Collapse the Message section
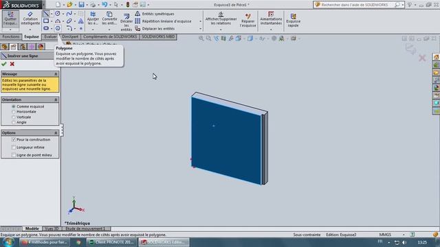Screen dimensions: 440x247 56,74
